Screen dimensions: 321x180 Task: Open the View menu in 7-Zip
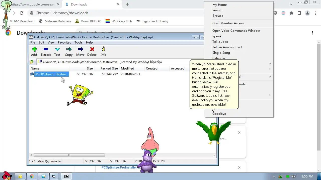point(51,42)
